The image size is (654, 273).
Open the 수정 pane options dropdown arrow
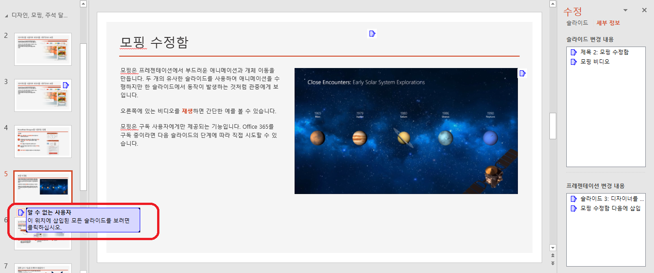625,10
